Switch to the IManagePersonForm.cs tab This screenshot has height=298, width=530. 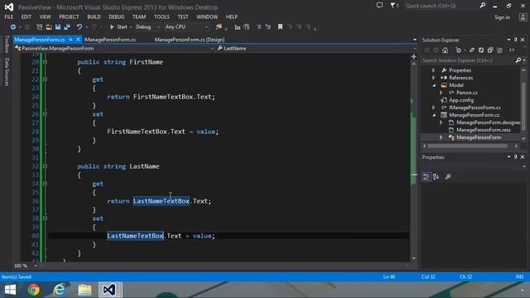coord(110,40)
